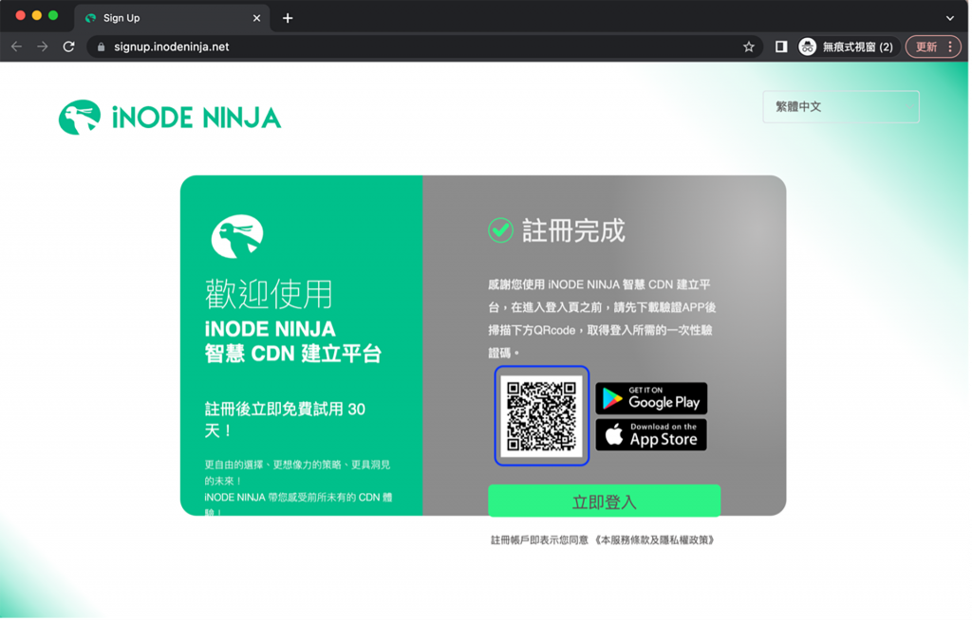Expand the tab search chevron

click(x=949, y=18)
